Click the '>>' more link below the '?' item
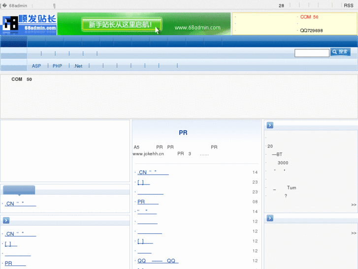 click(354, 205)
